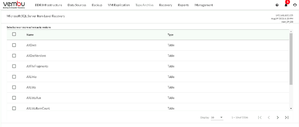Click the Type column header
299x127 pixels.
point(170,35)
